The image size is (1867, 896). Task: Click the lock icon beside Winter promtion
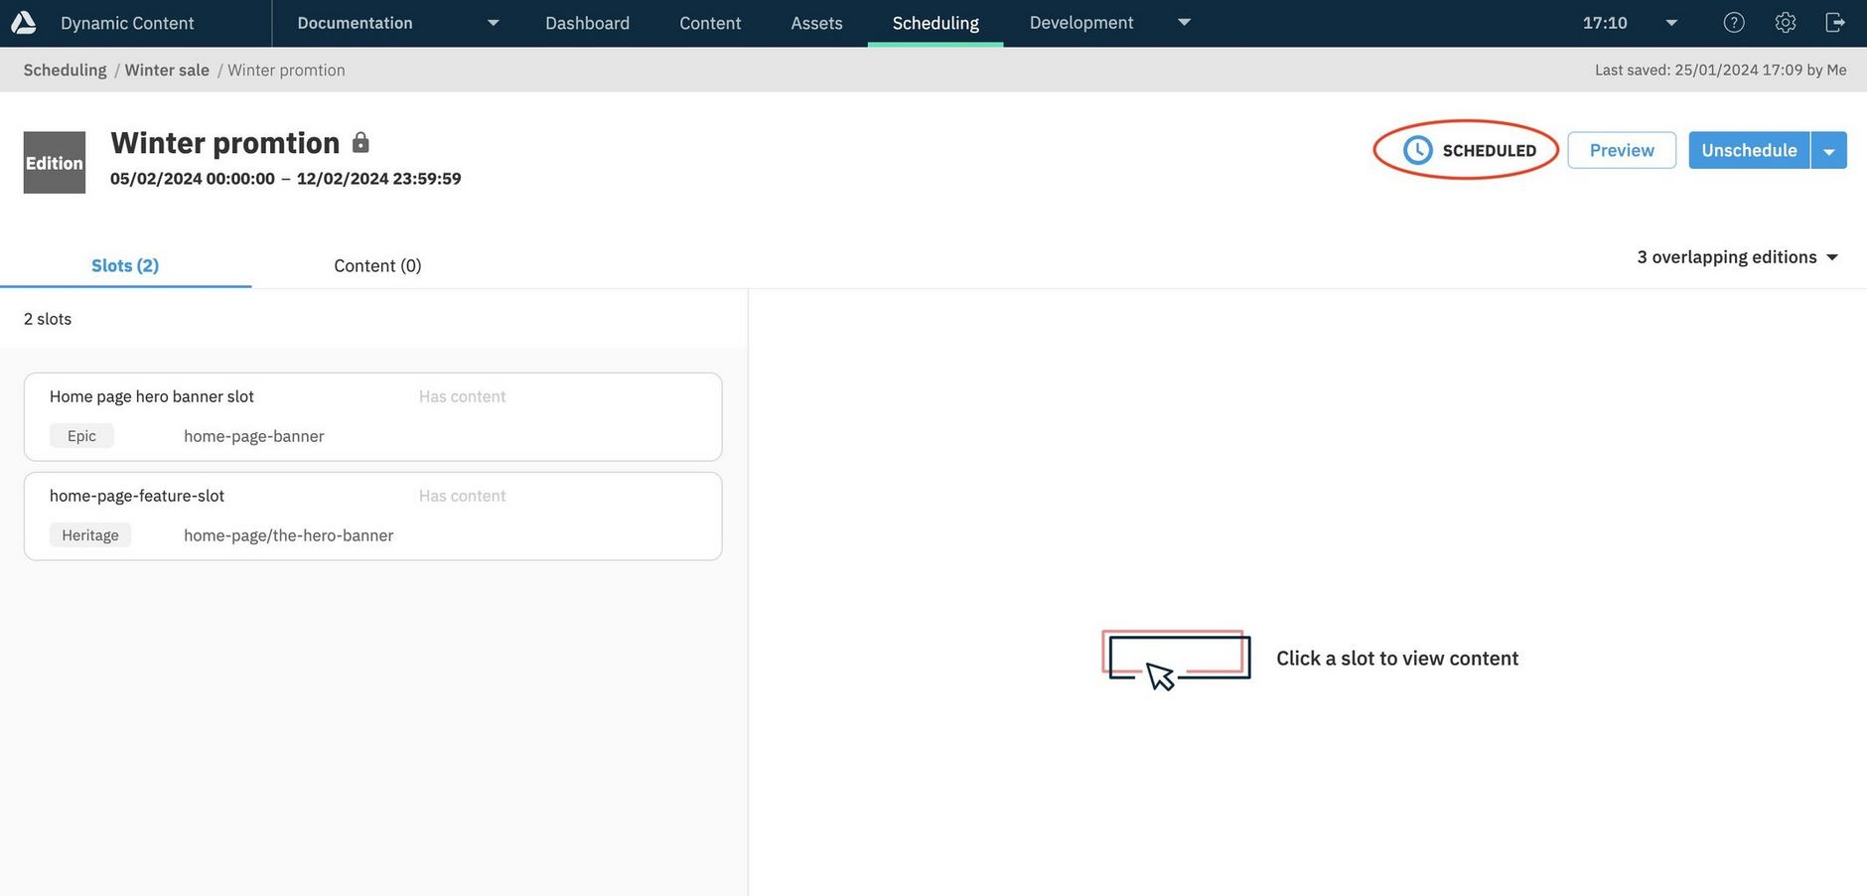pos(360,143)
